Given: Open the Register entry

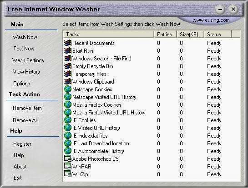Looking at the screenshot, I should pos(22,144).
